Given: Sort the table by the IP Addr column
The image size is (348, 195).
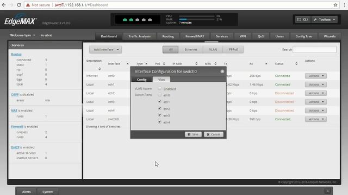Looking at the screenshot, I should (x=196, y=64).
